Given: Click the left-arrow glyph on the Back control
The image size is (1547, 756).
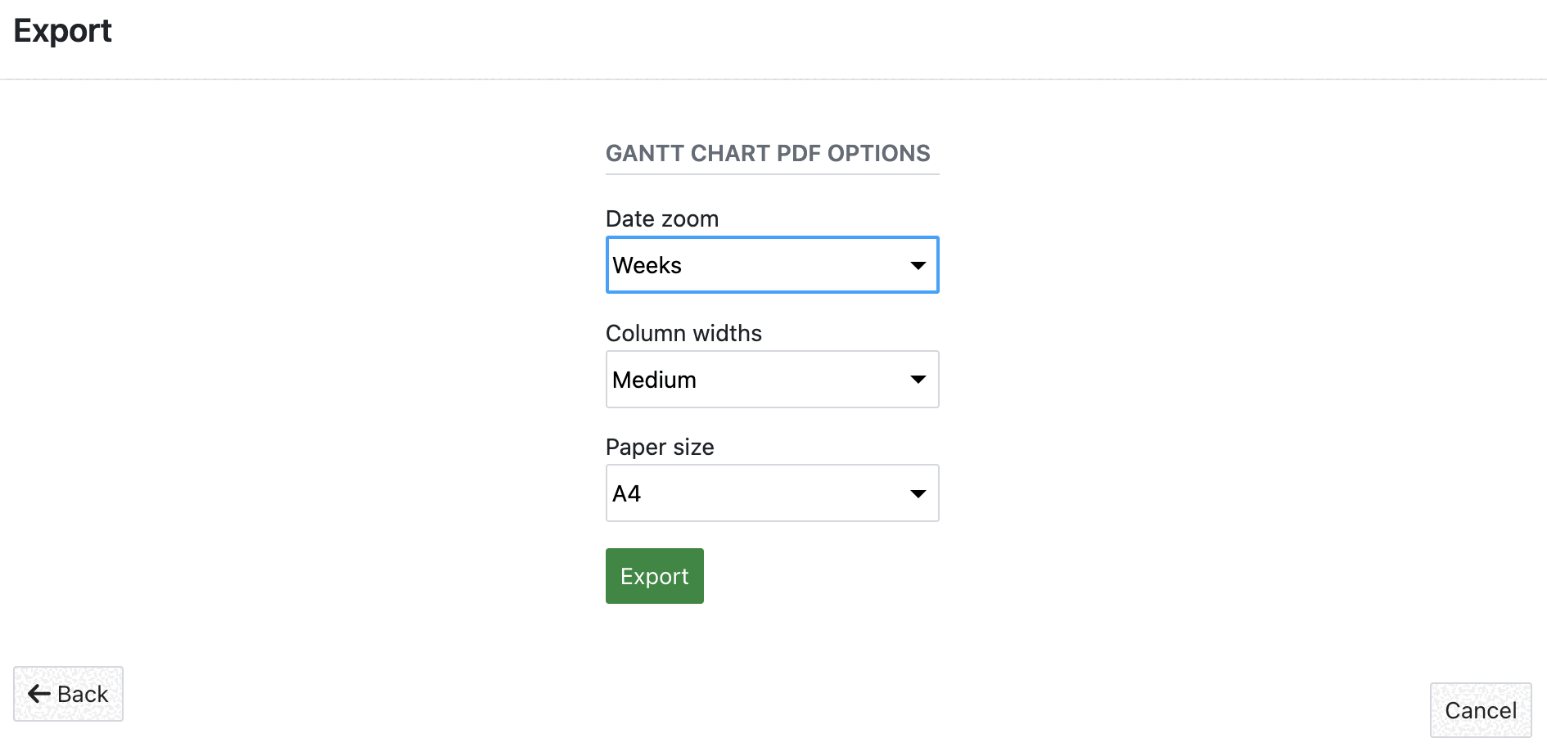Looking at the screenshot, I should 38,694.
